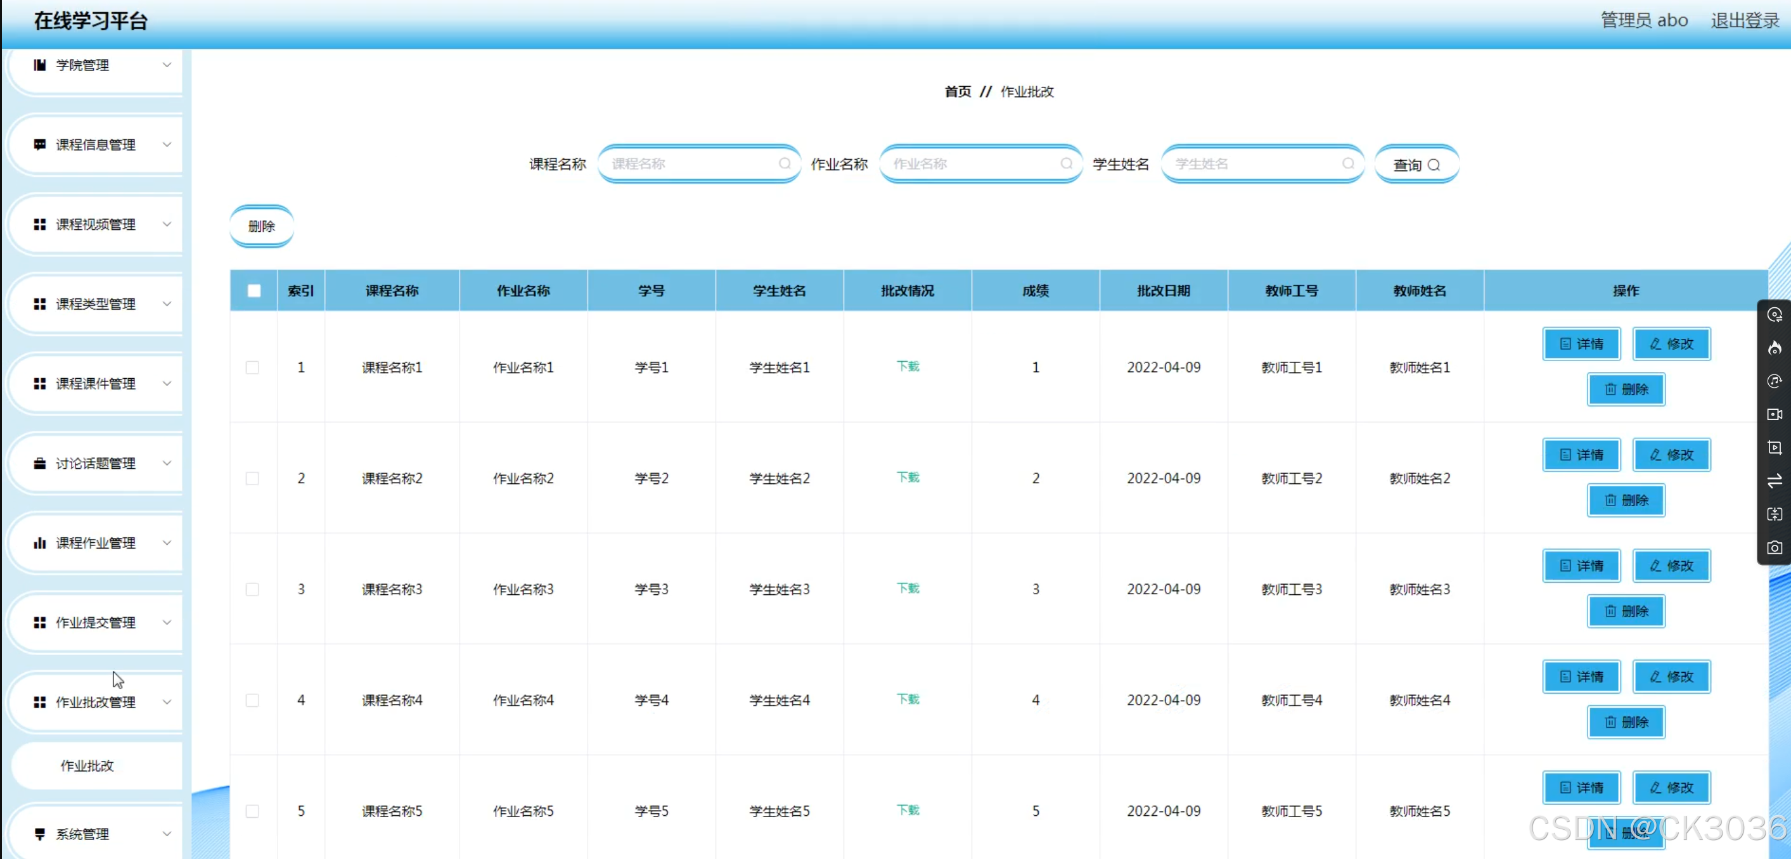Check the checkbox for row 1
Image resolution: width=1791 pixels, height=859 pixels.
[x=252, y=367]
